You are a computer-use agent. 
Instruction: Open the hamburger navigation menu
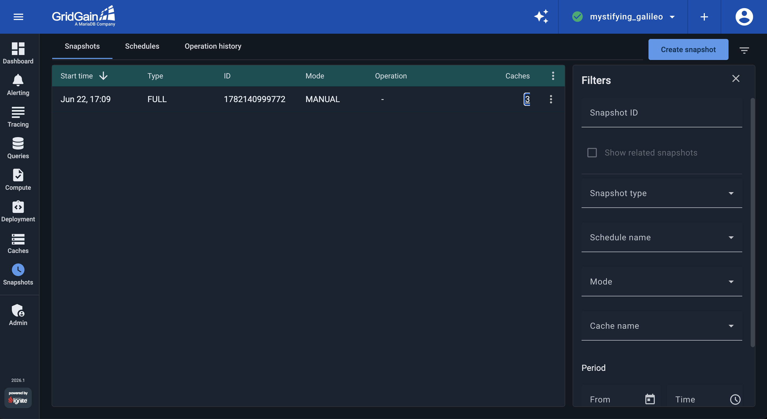[x=18, y=17]
